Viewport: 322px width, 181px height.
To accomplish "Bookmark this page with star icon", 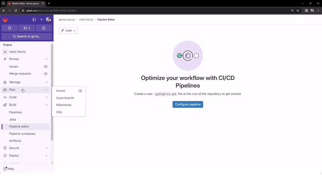I will click(298, 11).
